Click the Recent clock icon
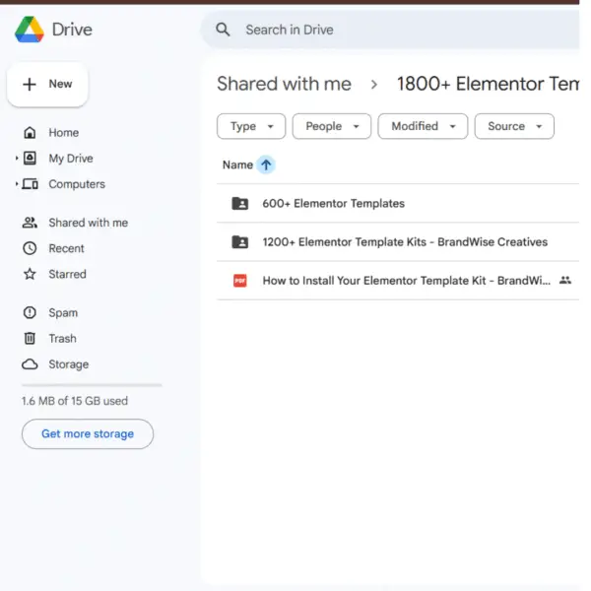The width and height of the screenshot is (591, 591). coord(30,248)
